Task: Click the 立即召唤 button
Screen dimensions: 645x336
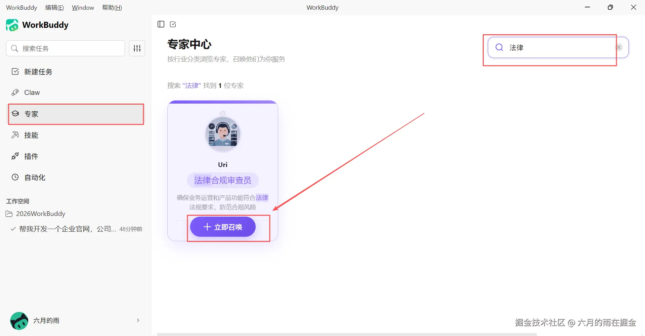Action: [x=223, y=227]
